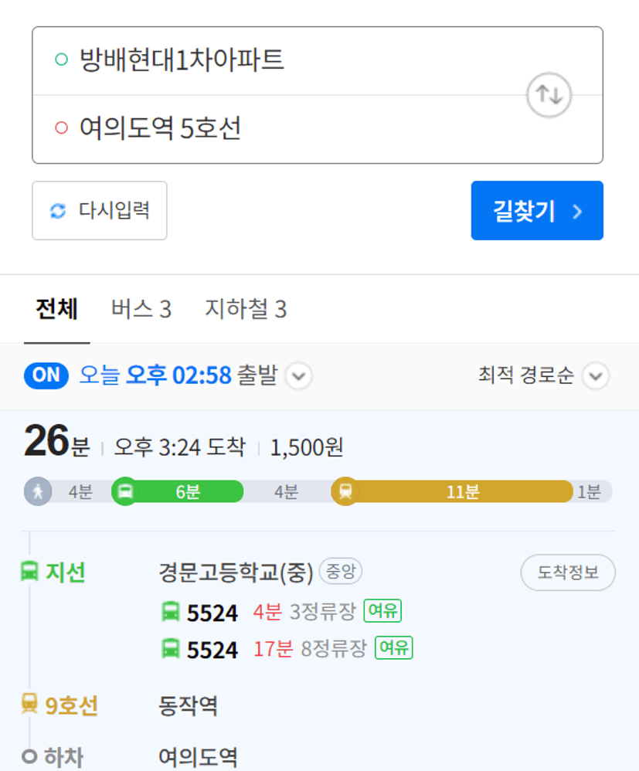Click the red destination marker circle
The width and height of the screenshot is (639, 771).
(x=61, y=127)
